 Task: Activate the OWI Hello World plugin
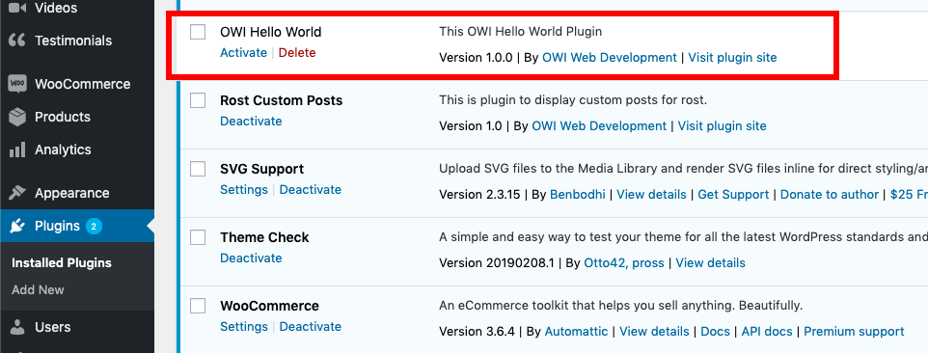(243, 53)
